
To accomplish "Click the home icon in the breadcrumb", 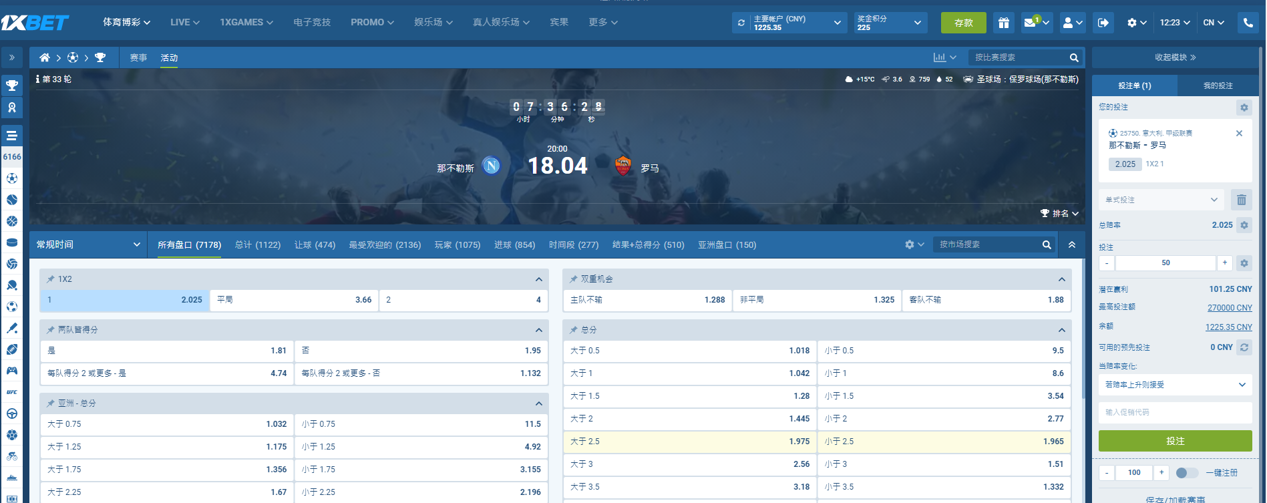I will click(x=45, y=57).
